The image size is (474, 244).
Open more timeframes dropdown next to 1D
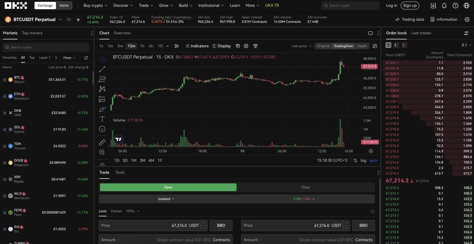[167, 46]
